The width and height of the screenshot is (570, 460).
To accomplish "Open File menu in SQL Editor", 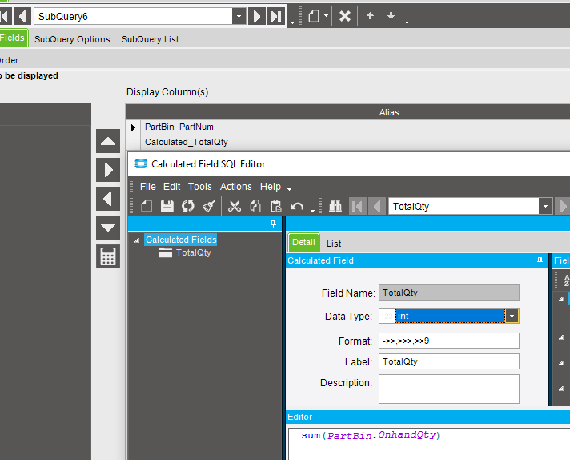I will (x=147, y=187).
